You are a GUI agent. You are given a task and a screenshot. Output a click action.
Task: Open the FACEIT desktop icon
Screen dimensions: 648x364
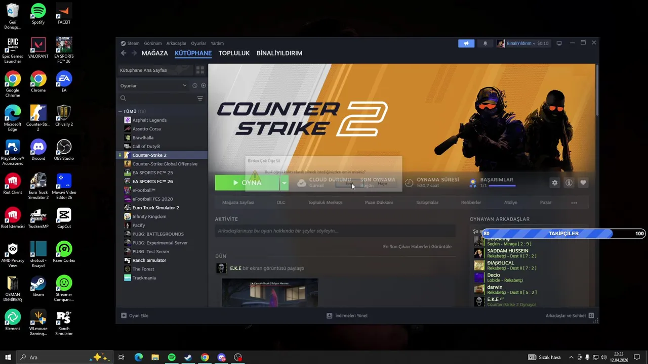click(x=64, y=14)
